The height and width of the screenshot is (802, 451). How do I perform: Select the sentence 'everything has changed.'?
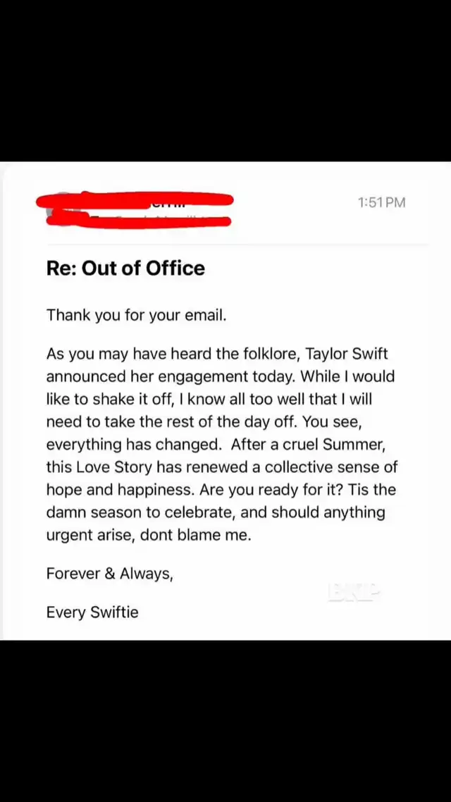pyautogui.click(x=134, y=445)
